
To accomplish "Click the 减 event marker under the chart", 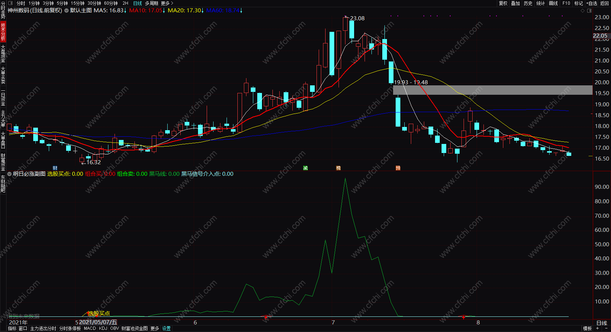I will tap(305, 168).
